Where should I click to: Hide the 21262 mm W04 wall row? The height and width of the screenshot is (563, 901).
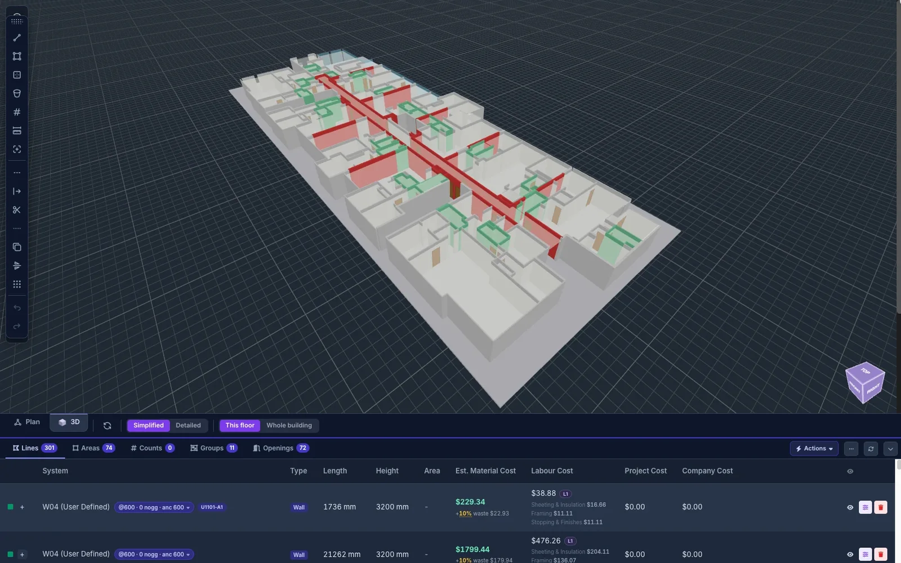pyautogui.click(x=850, y=555)
